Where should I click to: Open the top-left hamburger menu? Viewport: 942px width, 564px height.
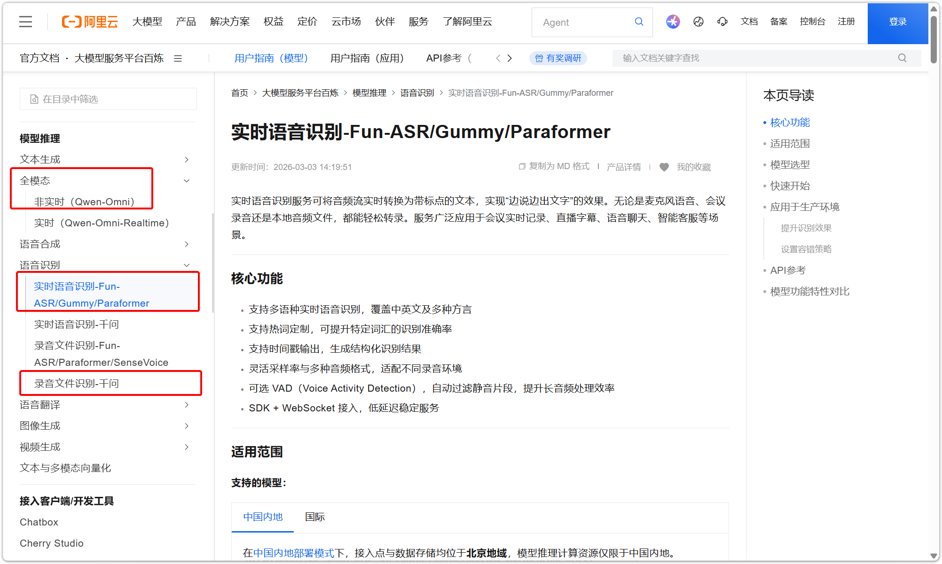click(25, 22)
